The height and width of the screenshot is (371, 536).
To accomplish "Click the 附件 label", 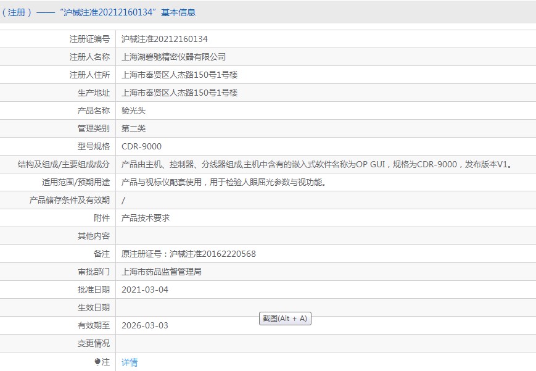I will 102,218.
